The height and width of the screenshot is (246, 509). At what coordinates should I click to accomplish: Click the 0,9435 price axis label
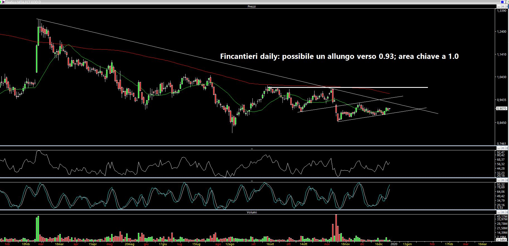pos(502,100)
